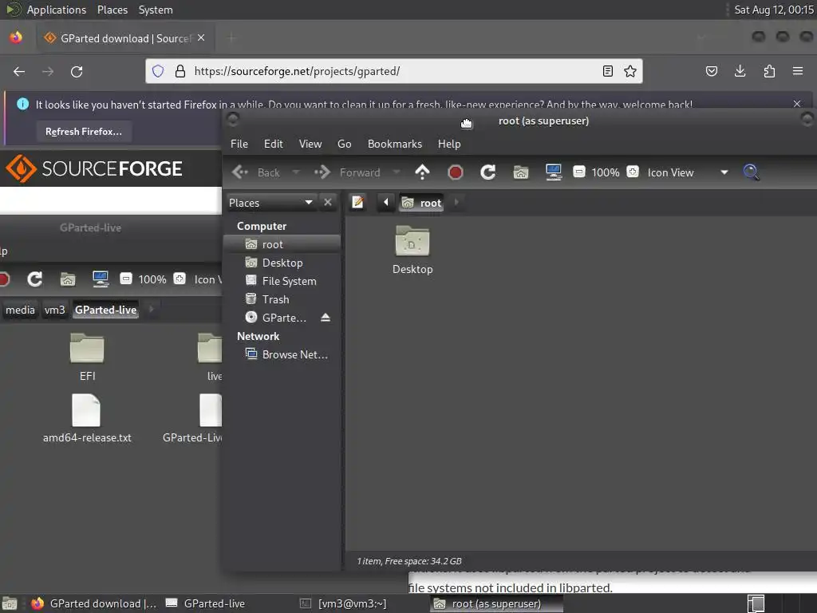This screenshot has height=613, width=817.
Task: Open the Back history dropdown arrow
Action: [x=296, y=172]
